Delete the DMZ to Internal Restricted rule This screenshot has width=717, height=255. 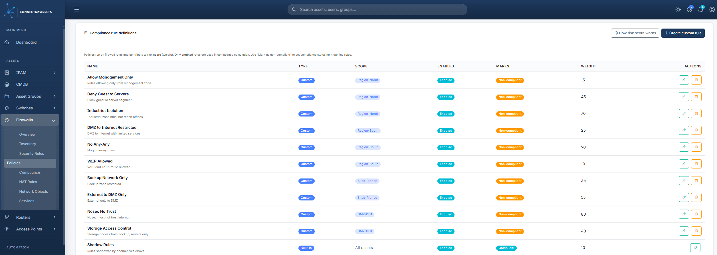[x=696, y=130]
